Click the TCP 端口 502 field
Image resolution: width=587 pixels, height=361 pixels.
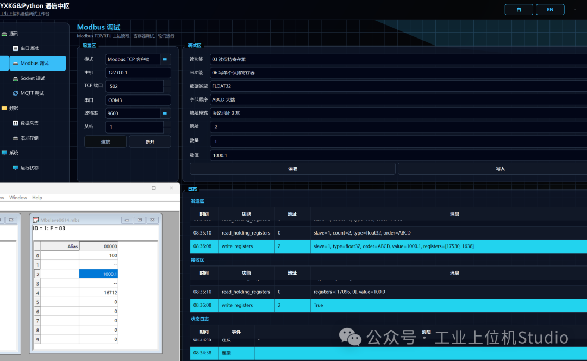pos(134,86)
